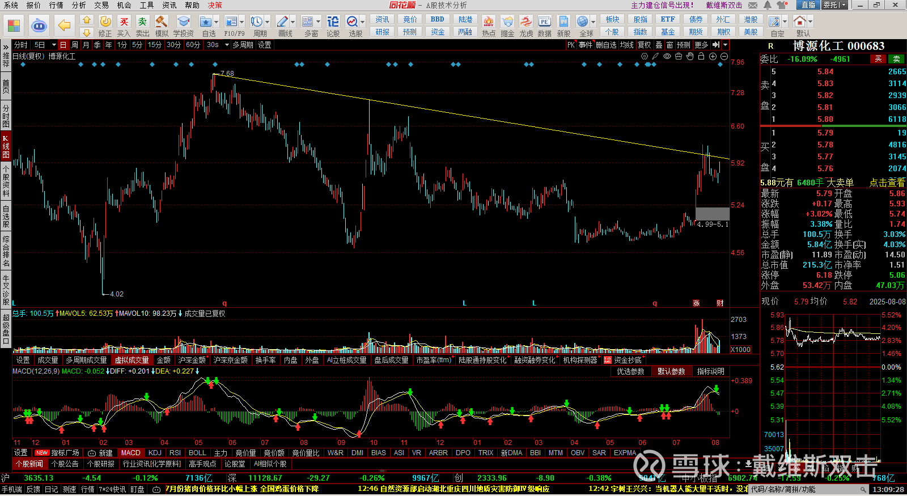Open the 个股公告 announcements tab

pyautogui.click(x=65, y=464)
